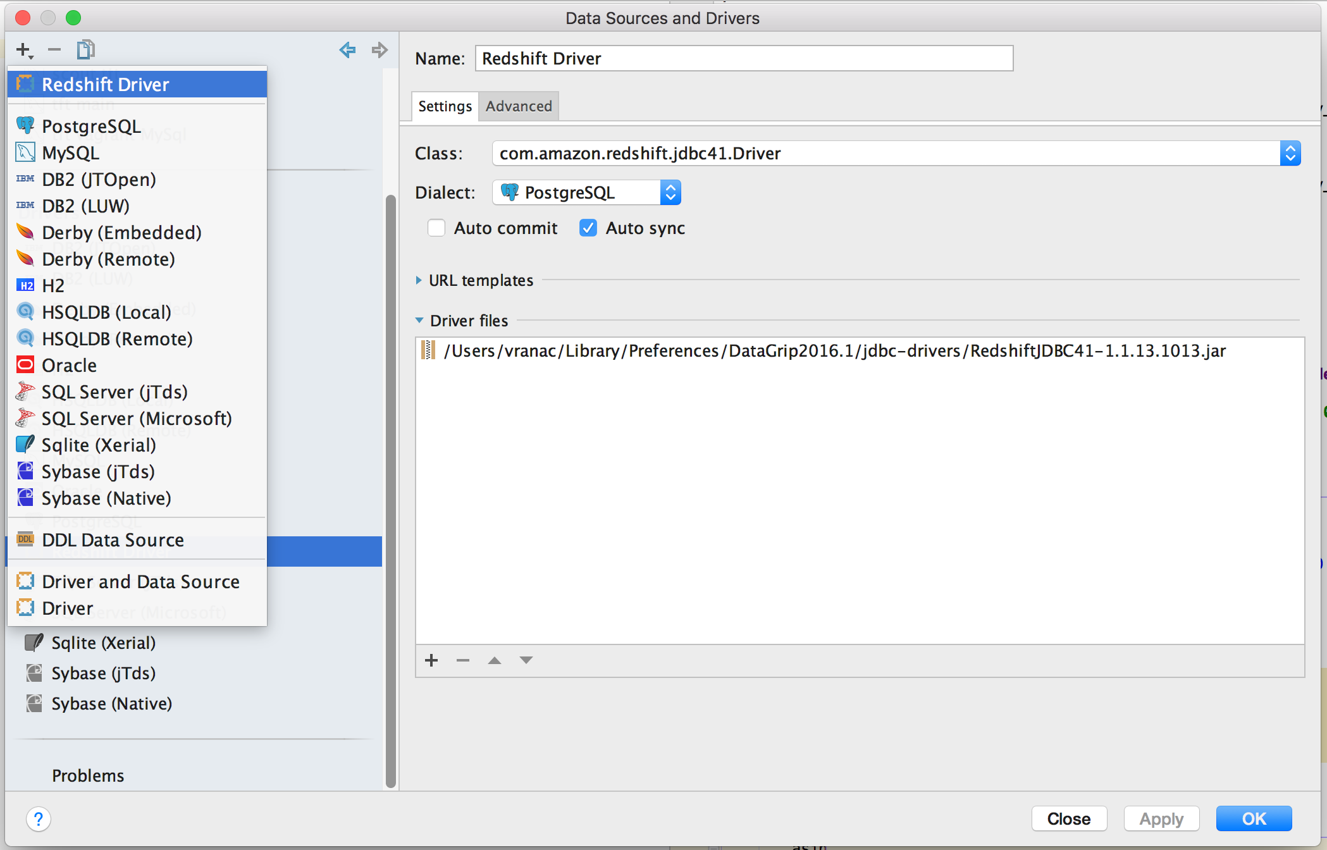The width and height of the screenshot is (1327, 850).
Task: Open the add data source plus menu
Action: point(24,50)
